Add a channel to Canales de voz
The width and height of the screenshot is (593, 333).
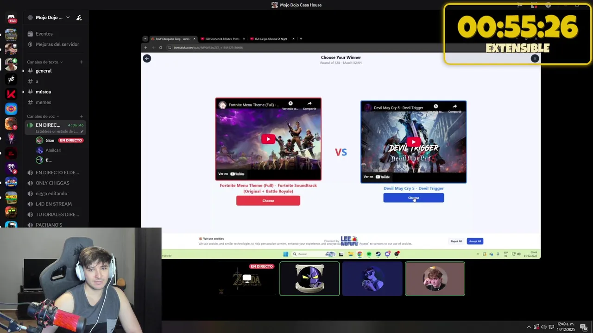pyautogui.click(x=81, y=116)
